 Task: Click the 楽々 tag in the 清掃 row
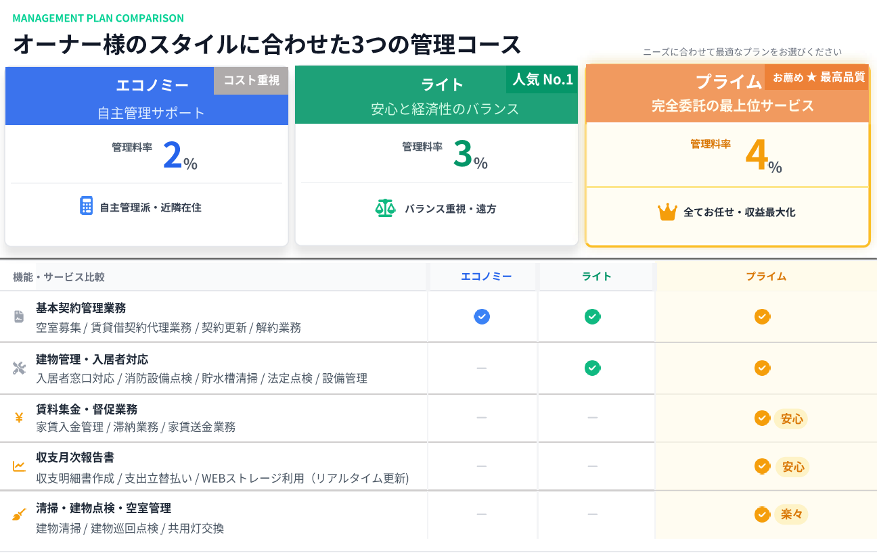792,515
